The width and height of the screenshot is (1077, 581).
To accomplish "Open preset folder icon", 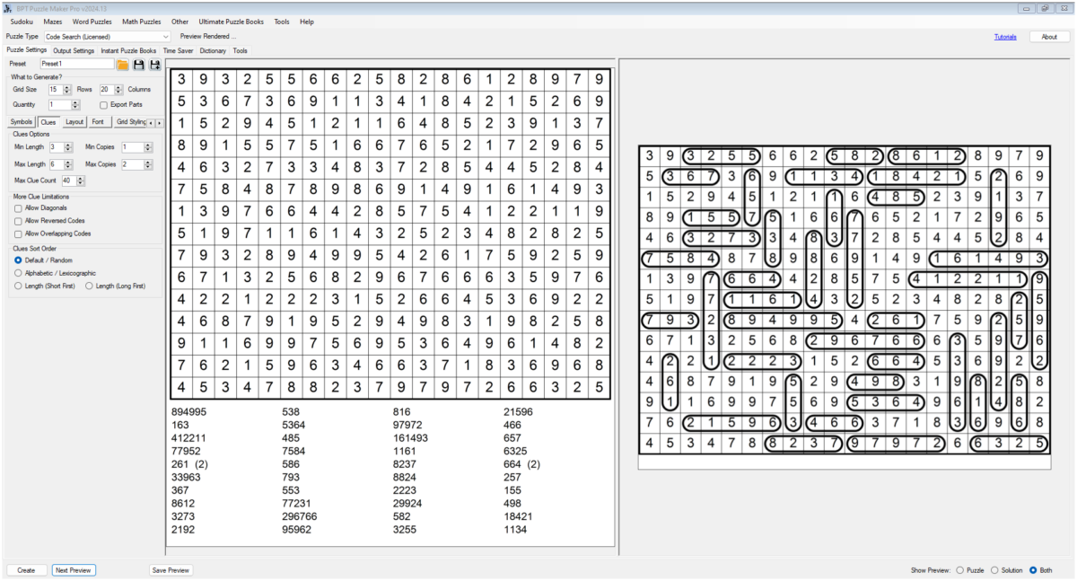I will 123,65.
